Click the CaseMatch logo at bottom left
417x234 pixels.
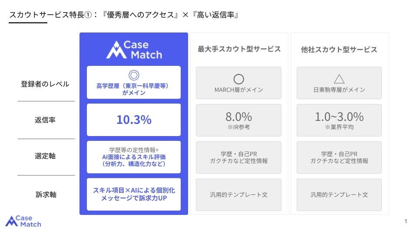click(x=23, y=221)
